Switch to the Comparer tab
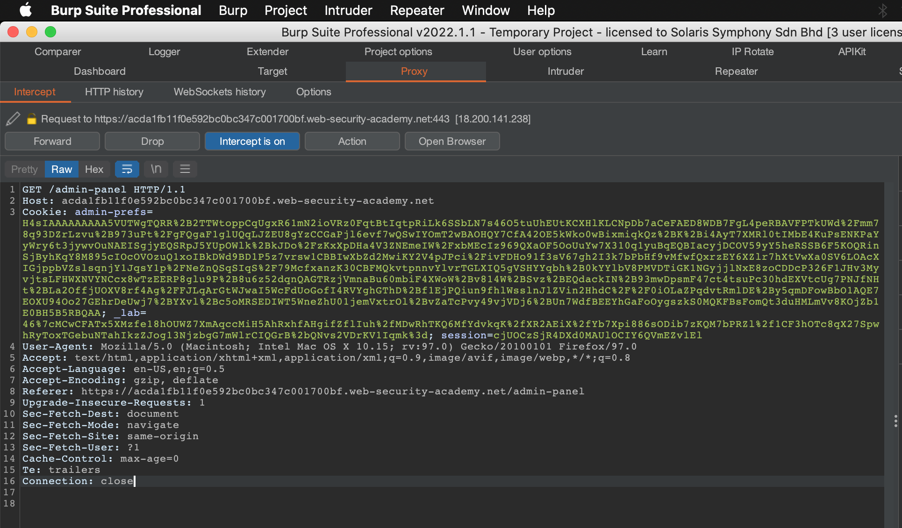Screen dimensions: 902x528 (58, 52)
